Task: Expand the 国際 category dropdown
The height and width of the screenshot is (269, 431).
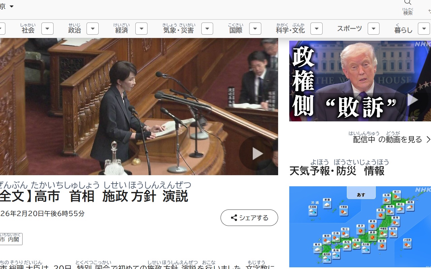Action: click(255, 29)
